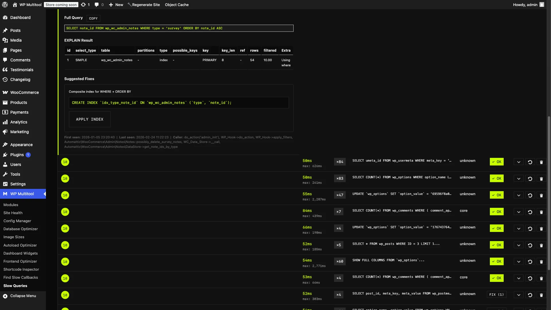This screenshot has height=310, width=551.
Task: Expand details for SHOW FULL COLUMNS query
Action: pos(519,262)
